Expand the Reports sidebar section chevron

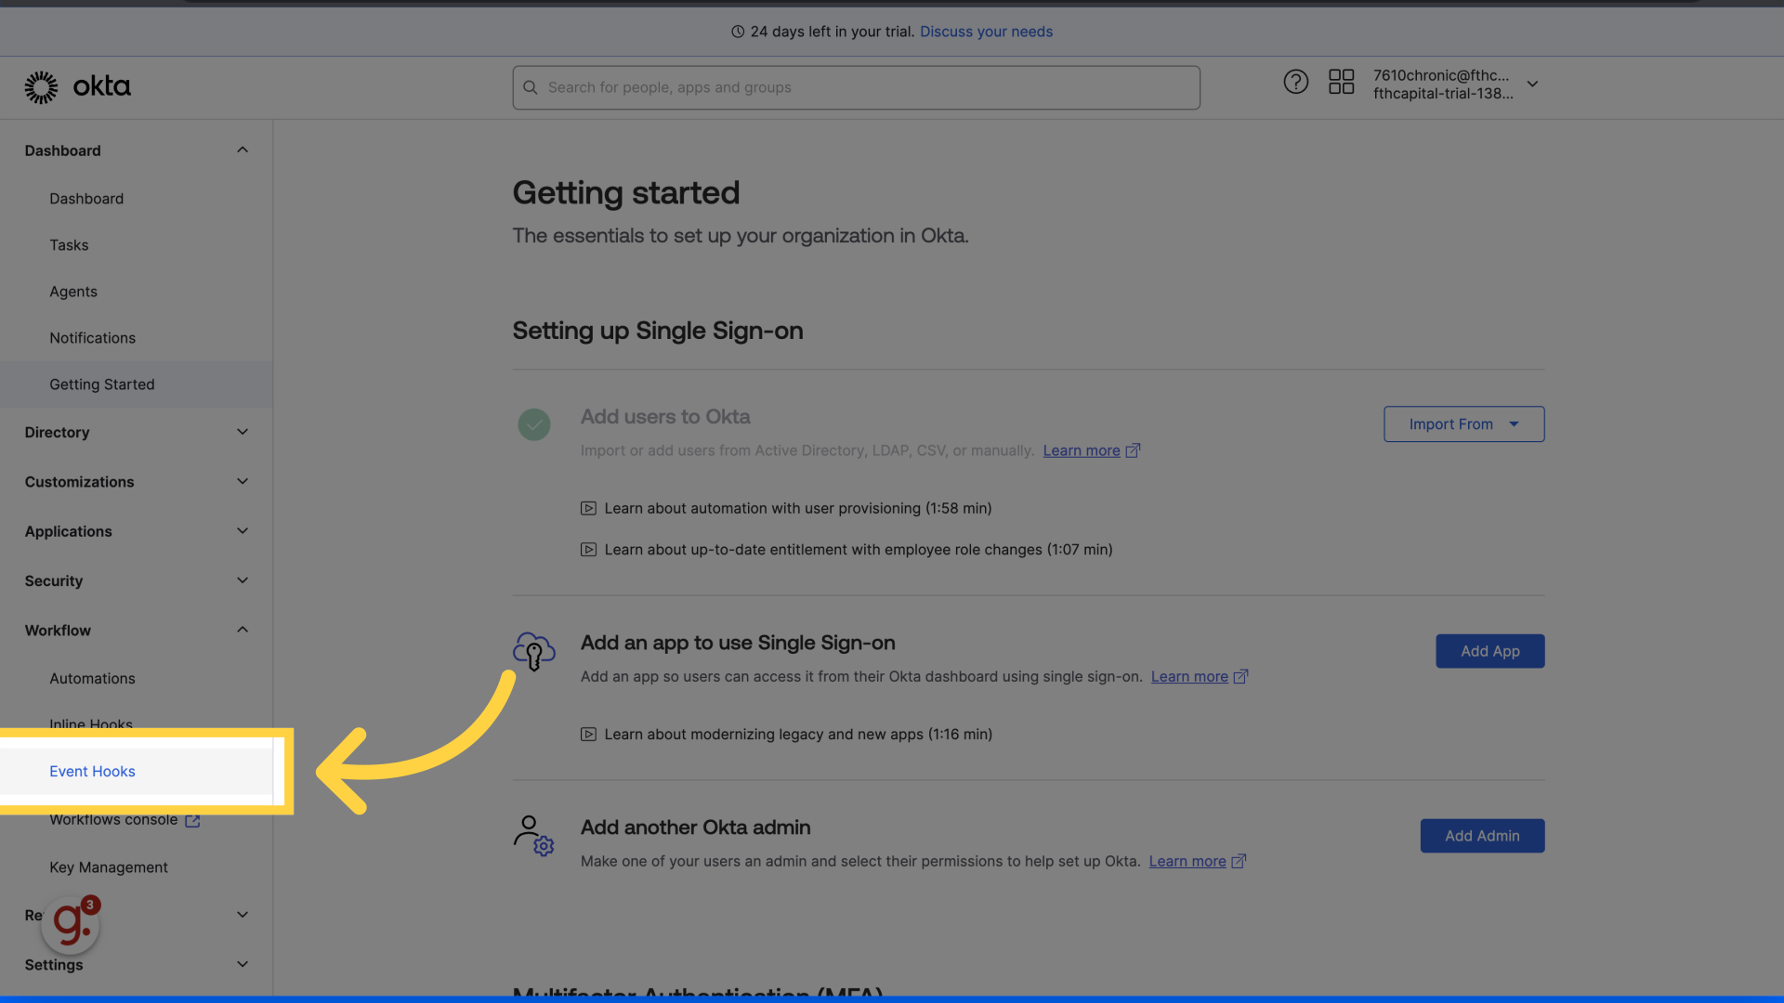click(243, 915)
